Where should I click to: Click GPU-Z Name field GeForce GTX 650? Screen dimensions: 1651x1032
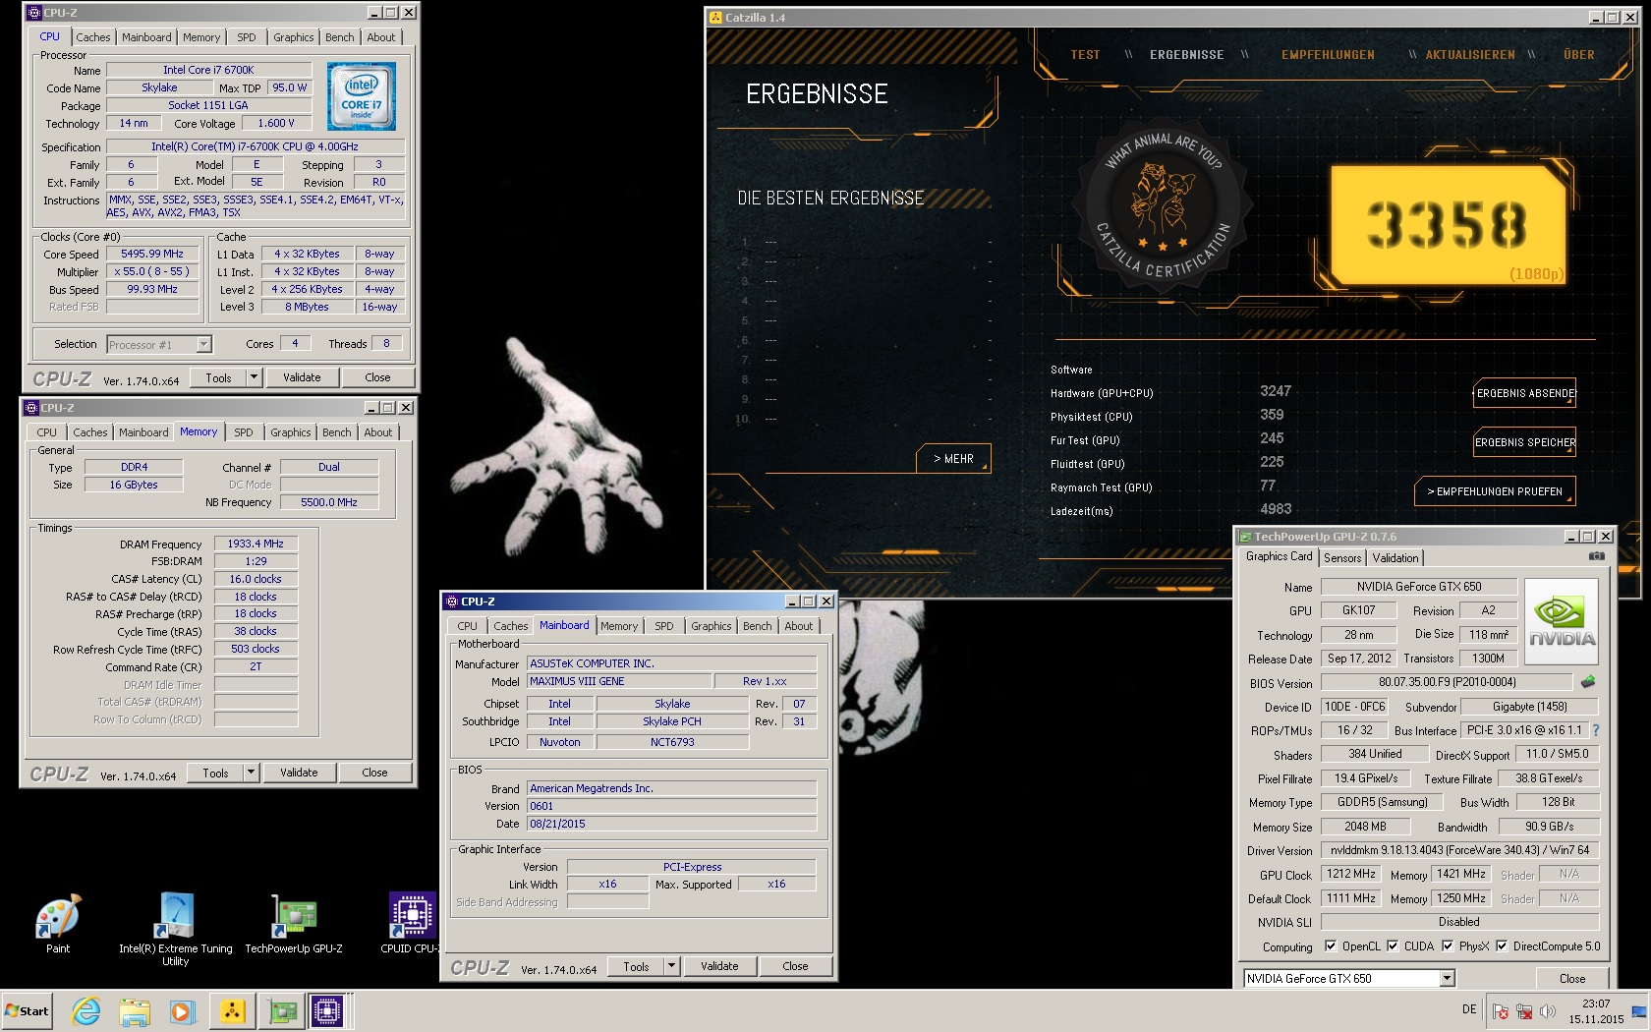click(x=1419, y=587)
